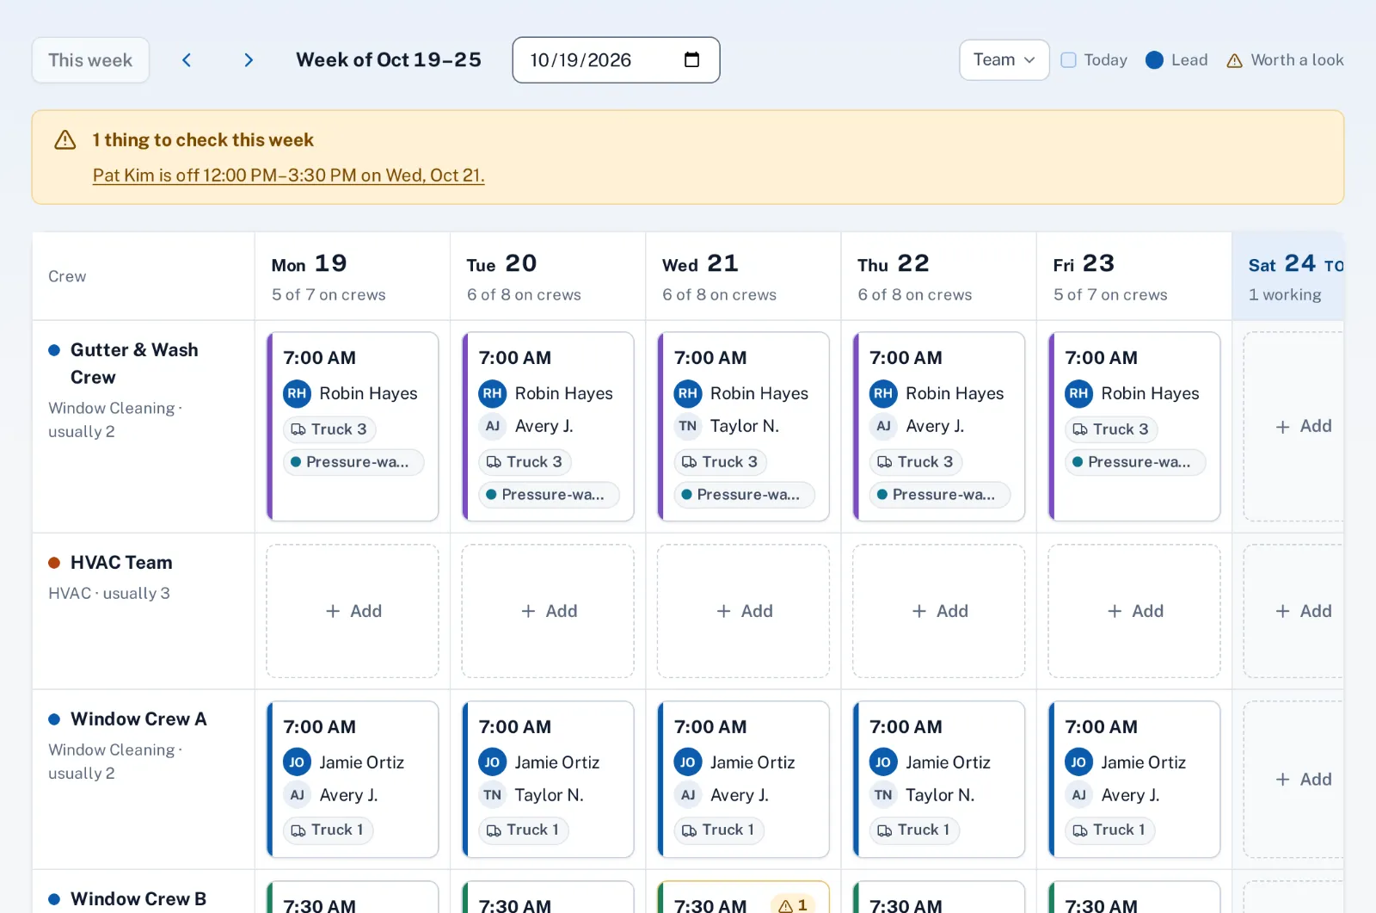Click 1 thing to check this week heading
This screenshot has height=913, width=1376.
pyautogui.click(x=203, y=139)
